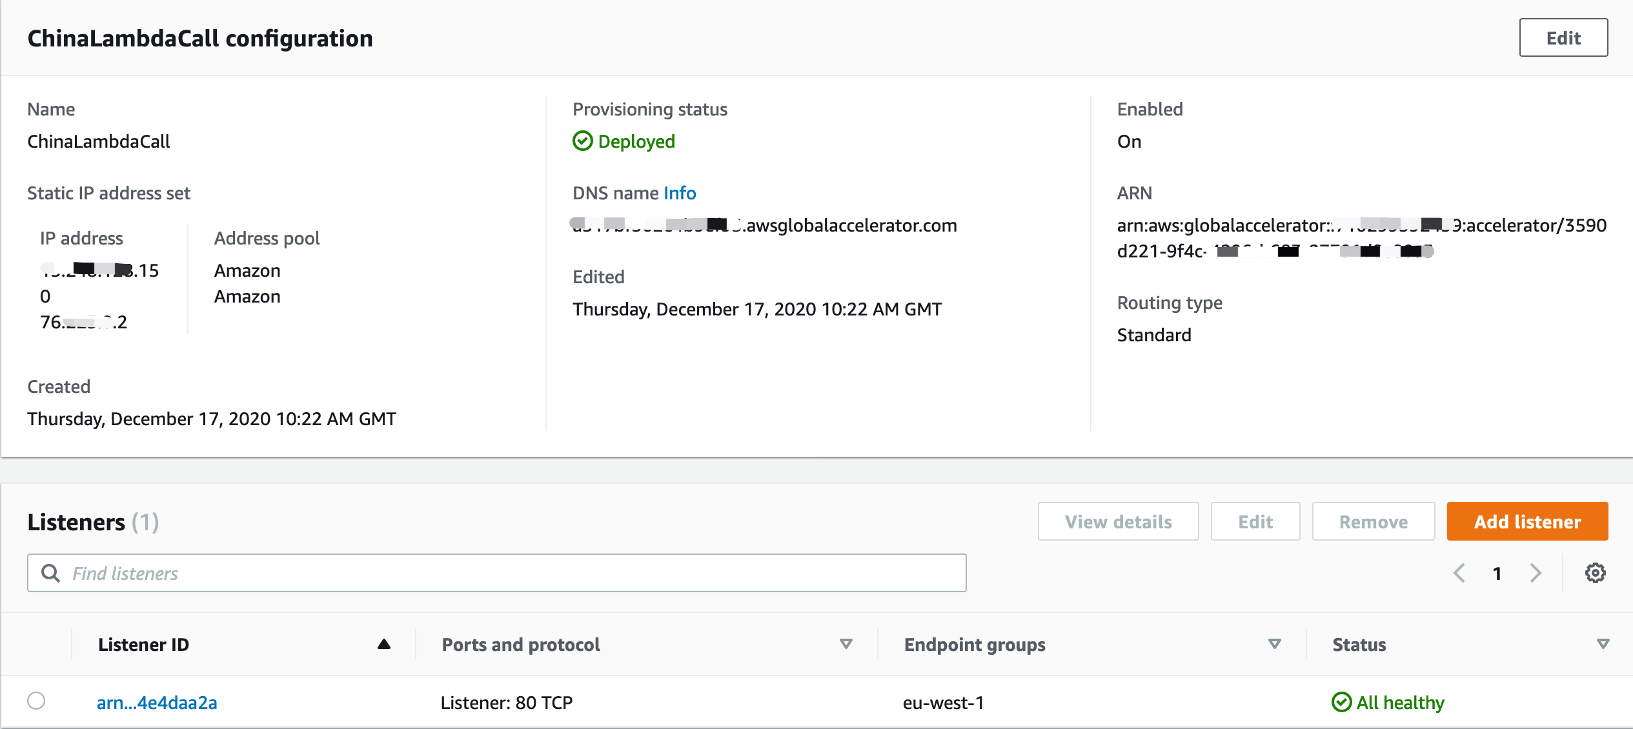The height and width of the screenshot is (729, 1633).
Task: Click the search magnifier icon
Action: coord(50,573)
